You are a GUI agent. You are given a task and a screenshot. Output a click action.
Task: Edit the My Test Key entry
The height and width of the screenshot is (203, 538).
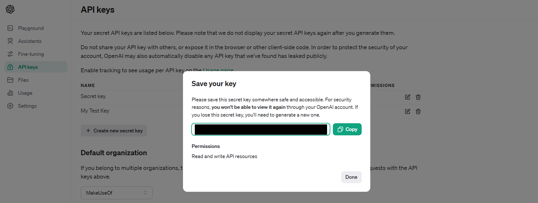point(407,111)
